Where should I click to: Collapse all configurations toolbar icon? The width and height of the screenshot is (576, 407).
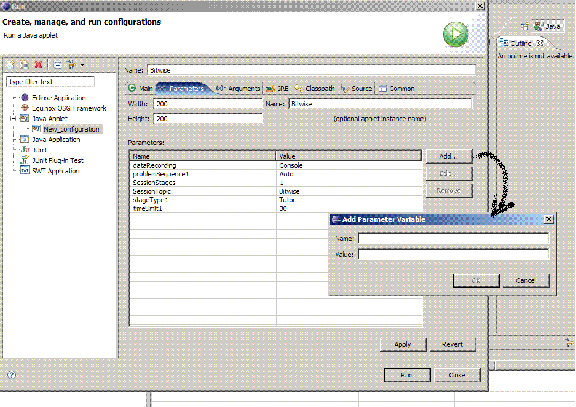[57, 65]
